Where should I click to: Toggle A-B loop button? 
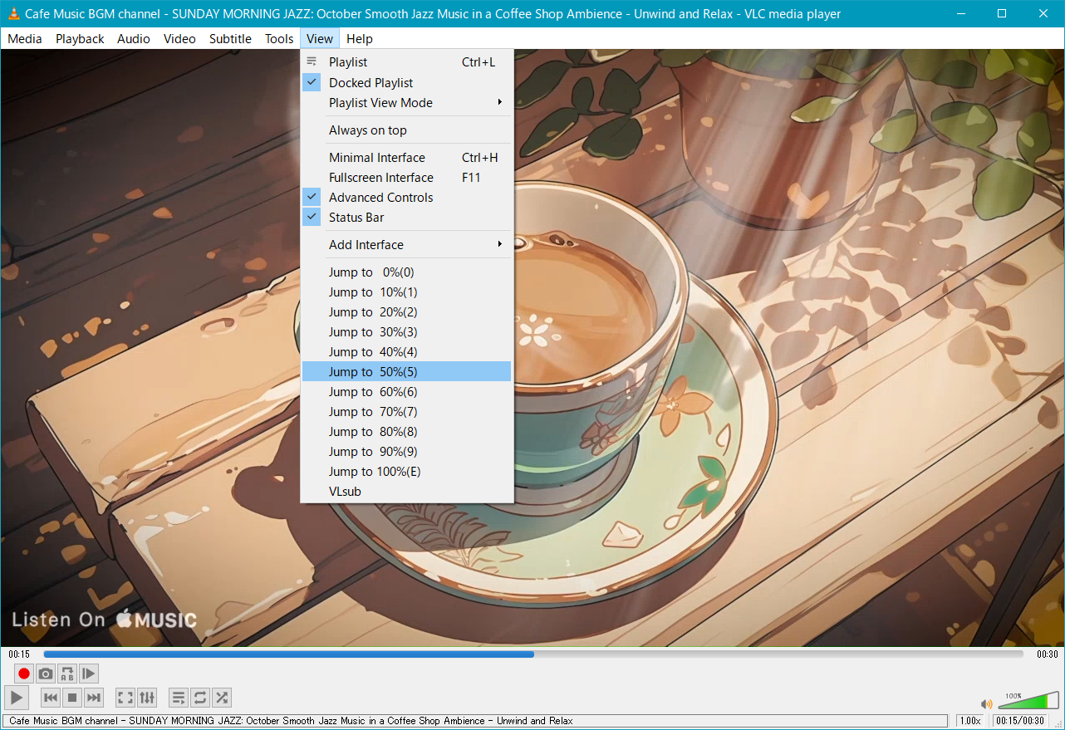pos(67,674)
